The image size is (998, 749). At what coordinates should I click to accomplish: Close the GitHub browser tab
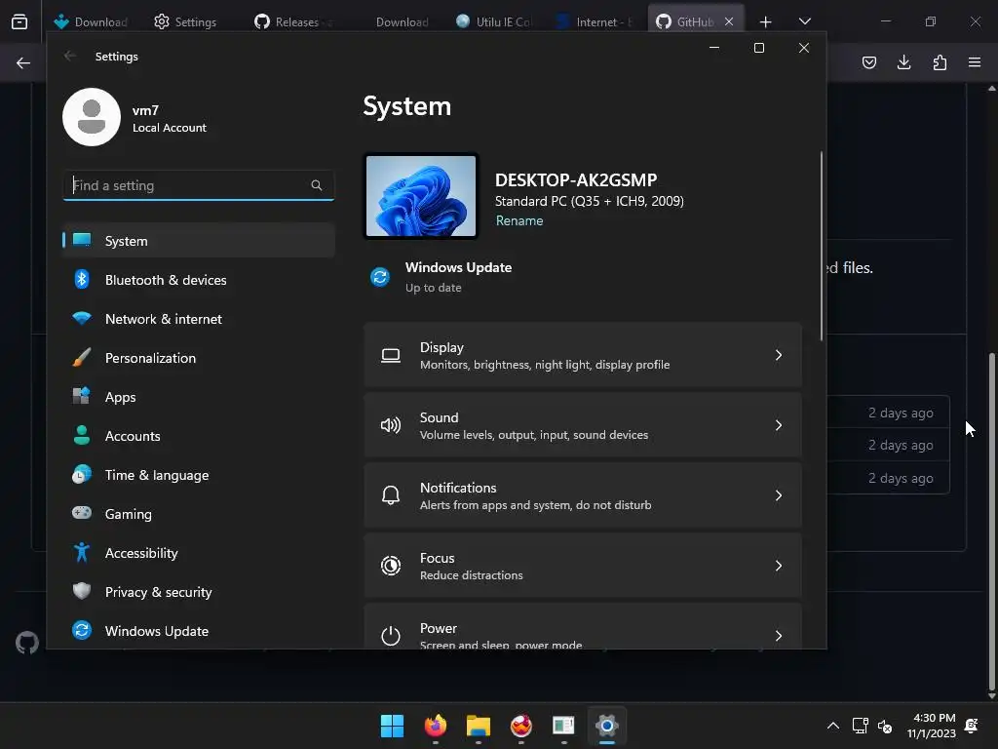pos(729,21)
